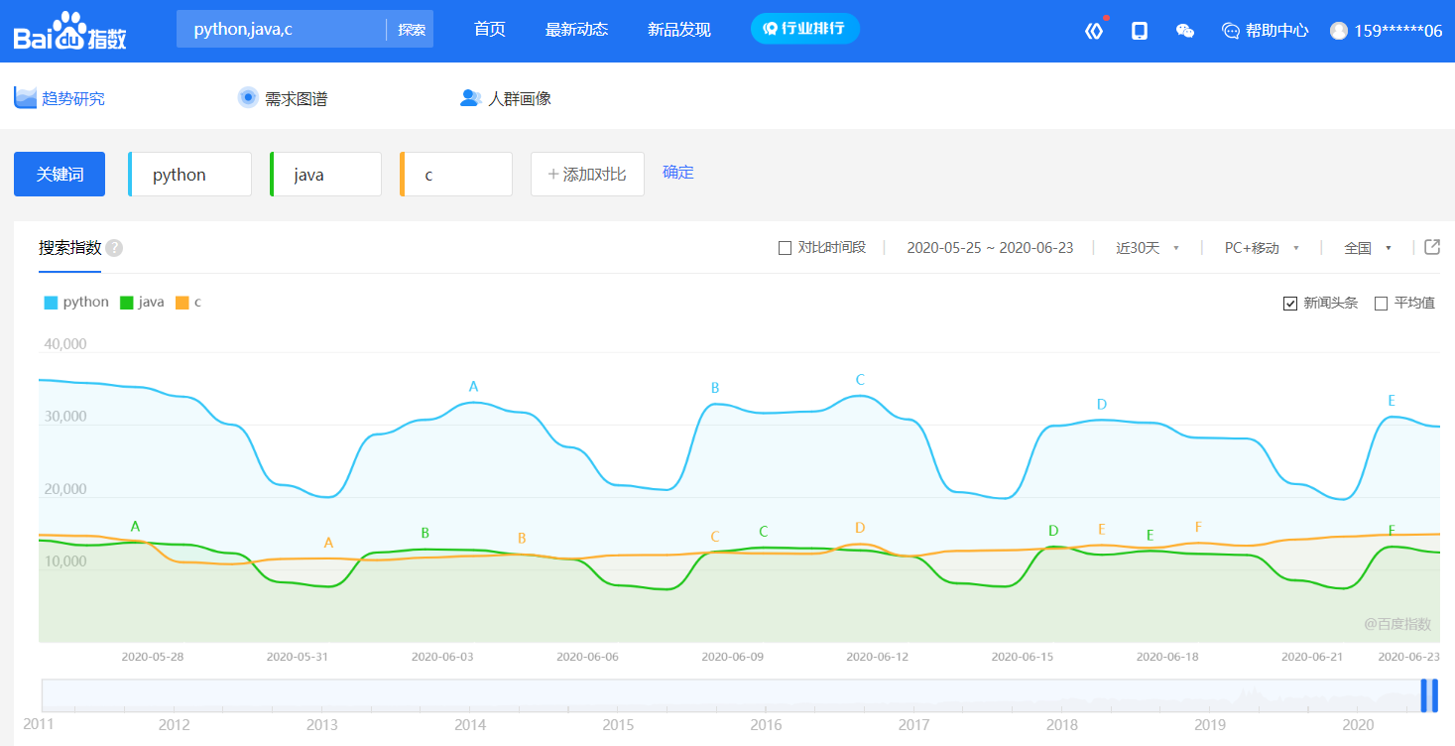Click the 2018 position on the year timeline

[x=1062, y=725]
